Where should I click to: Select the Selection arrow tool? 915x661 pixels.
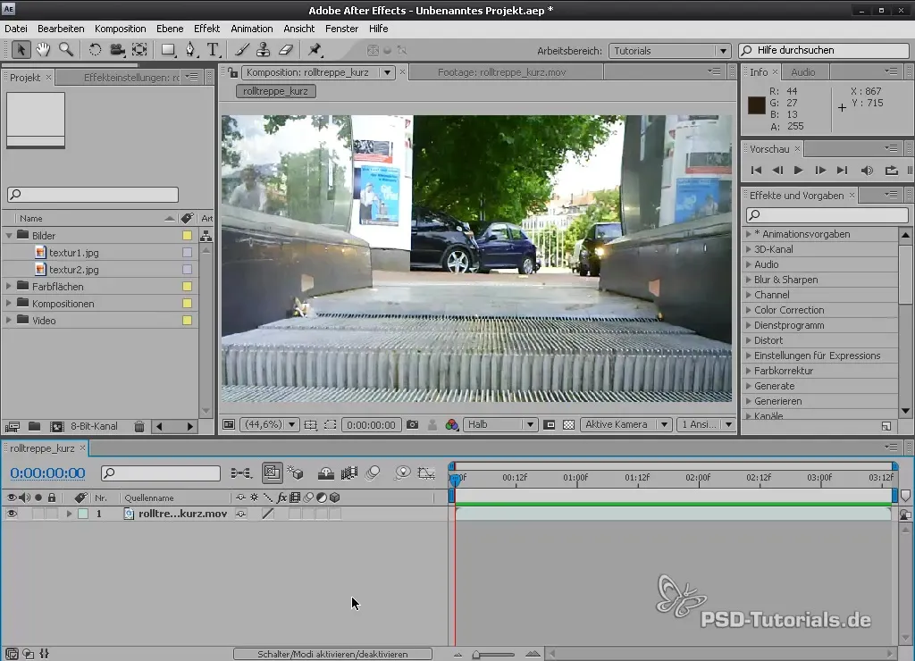21,50
